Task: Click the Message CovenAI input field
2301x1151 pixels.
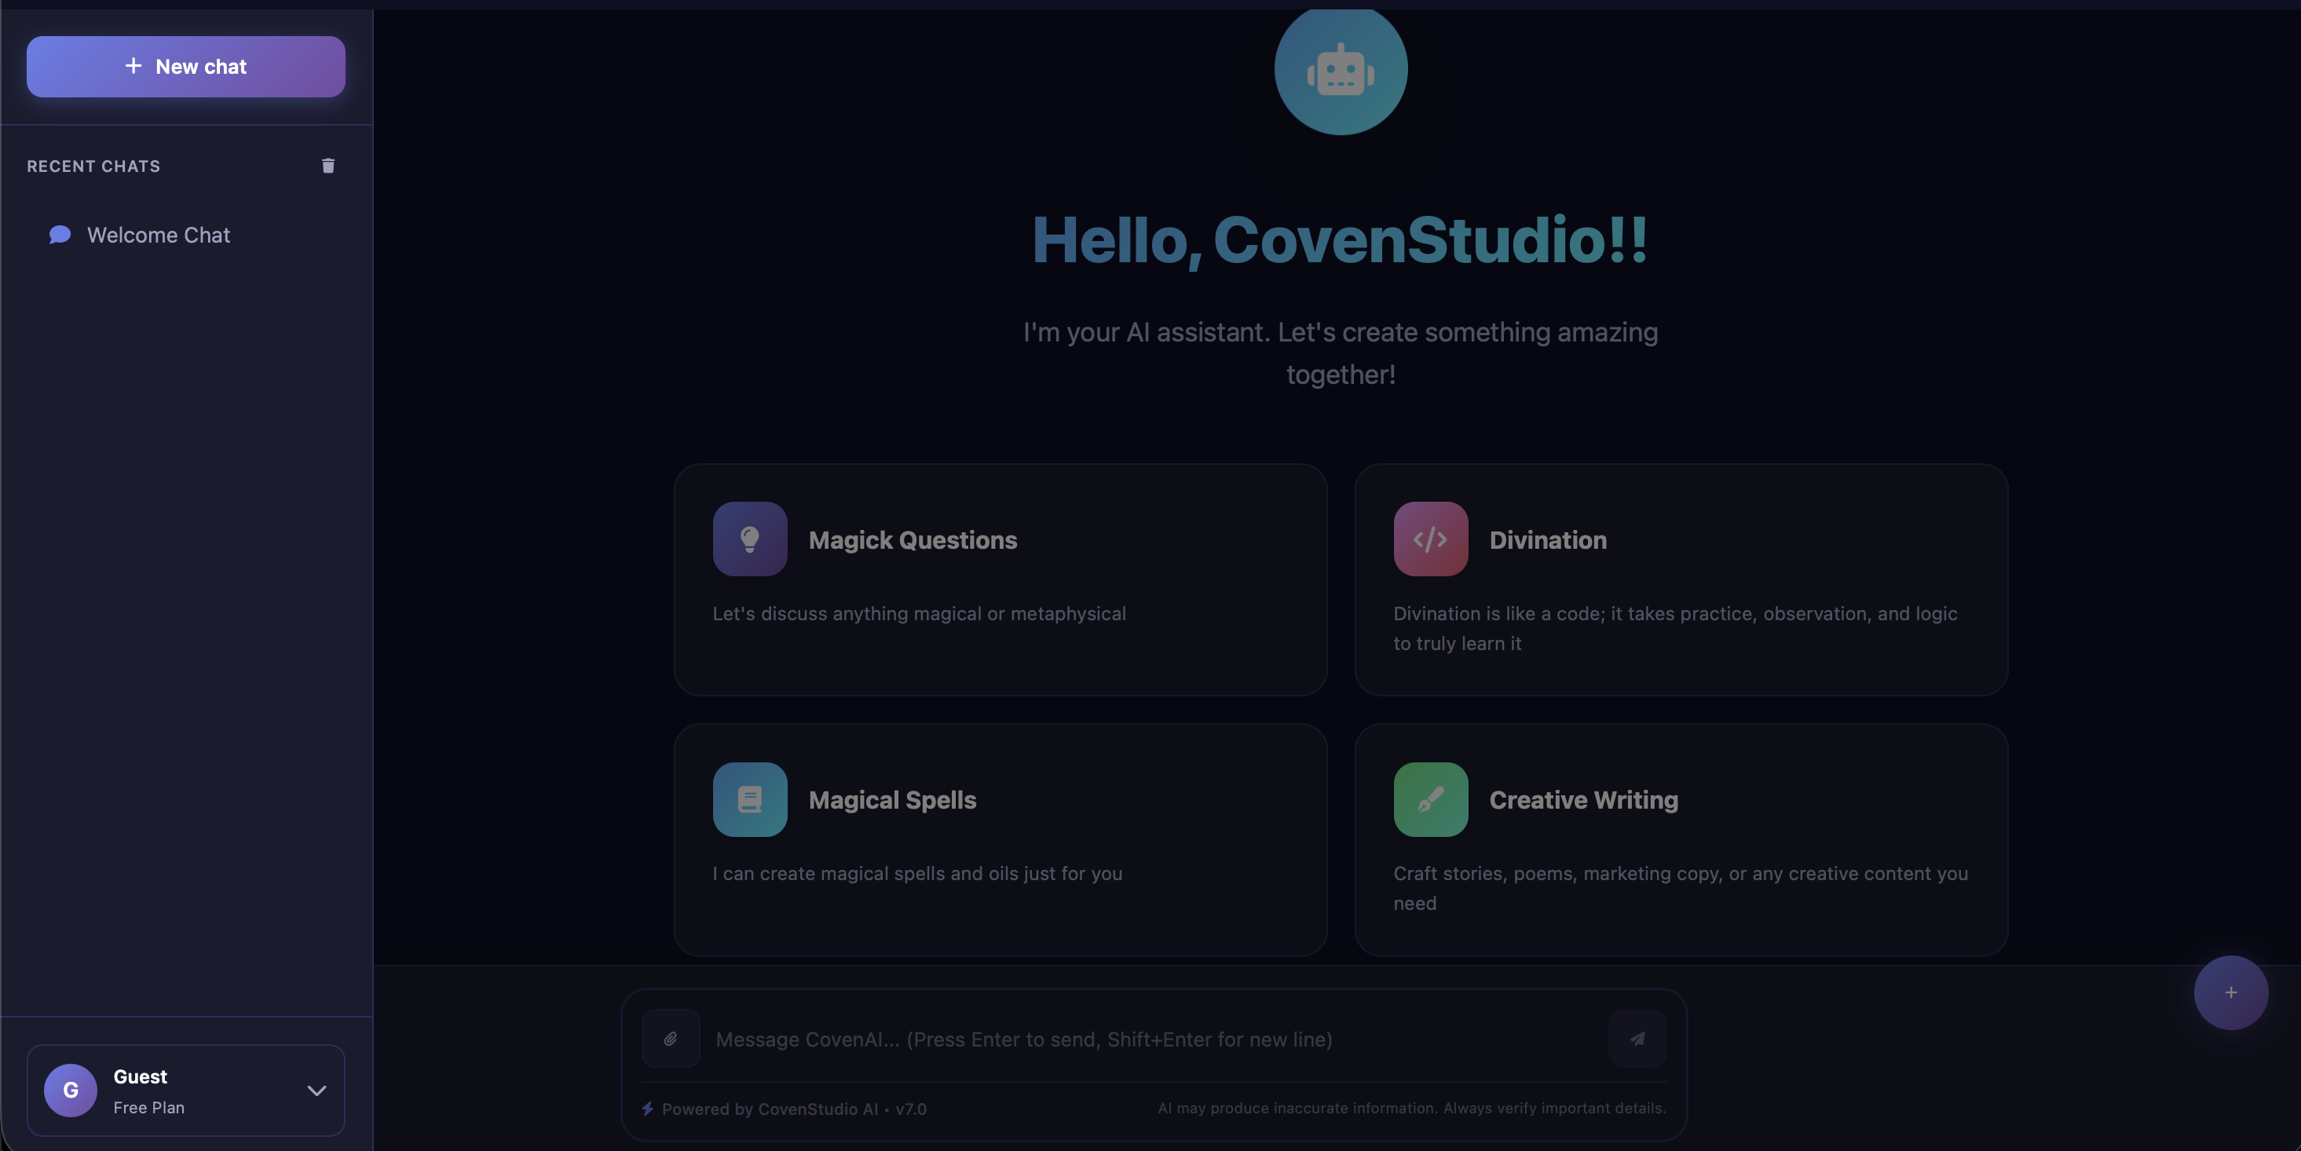Action: [1152, 1040]
